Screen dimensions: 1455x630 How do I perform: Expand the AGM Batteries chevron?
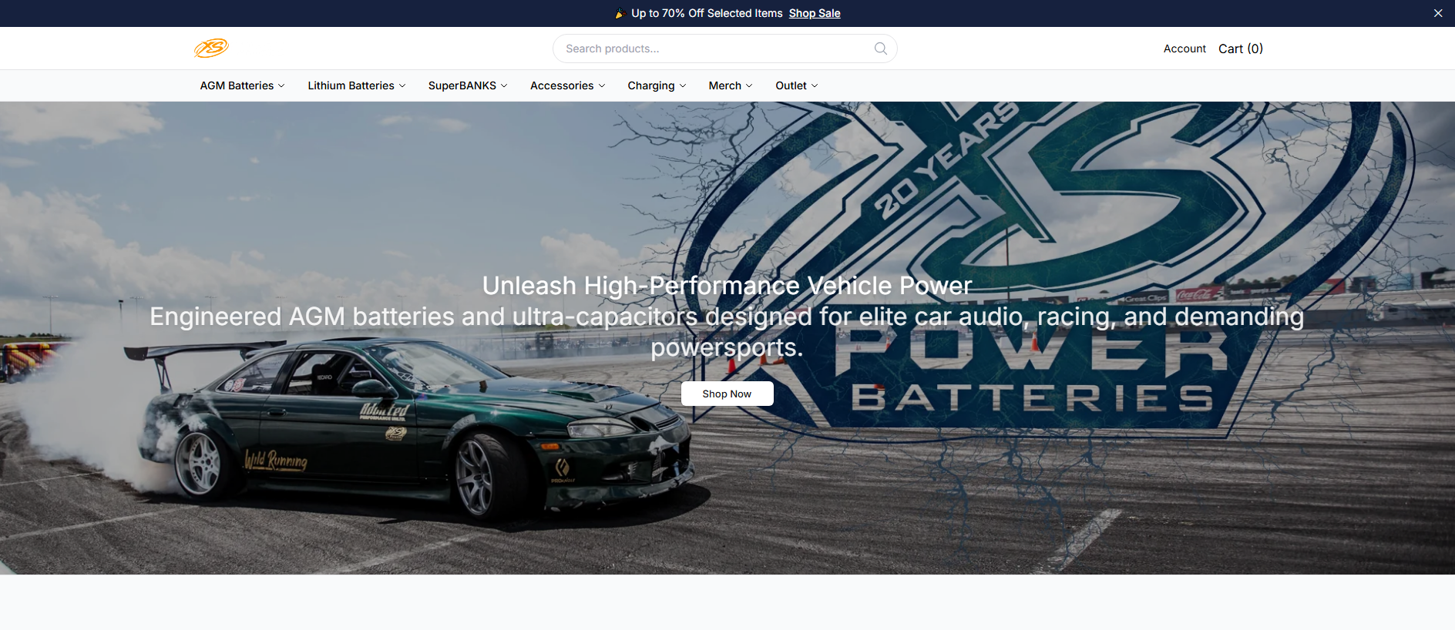click(281, 85)
